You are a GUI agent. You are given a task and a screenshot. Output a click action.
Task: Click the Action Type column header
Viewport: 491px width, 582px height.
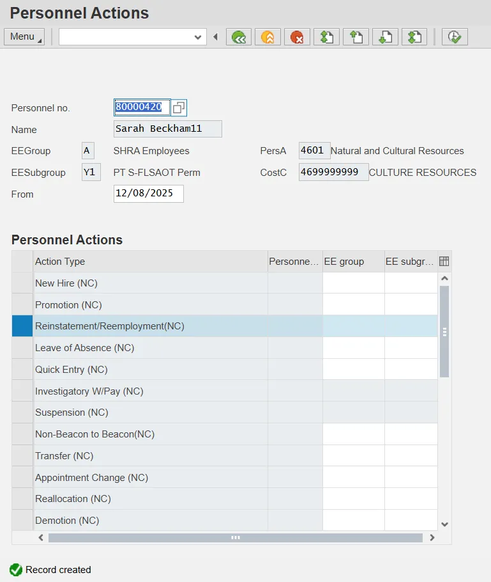[x=150, y=261]
